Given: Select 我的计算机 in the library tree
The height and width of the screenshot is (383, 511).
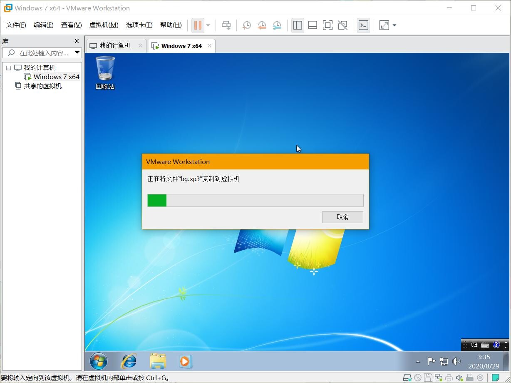Looking at the screenshot, I should point(39,67).
